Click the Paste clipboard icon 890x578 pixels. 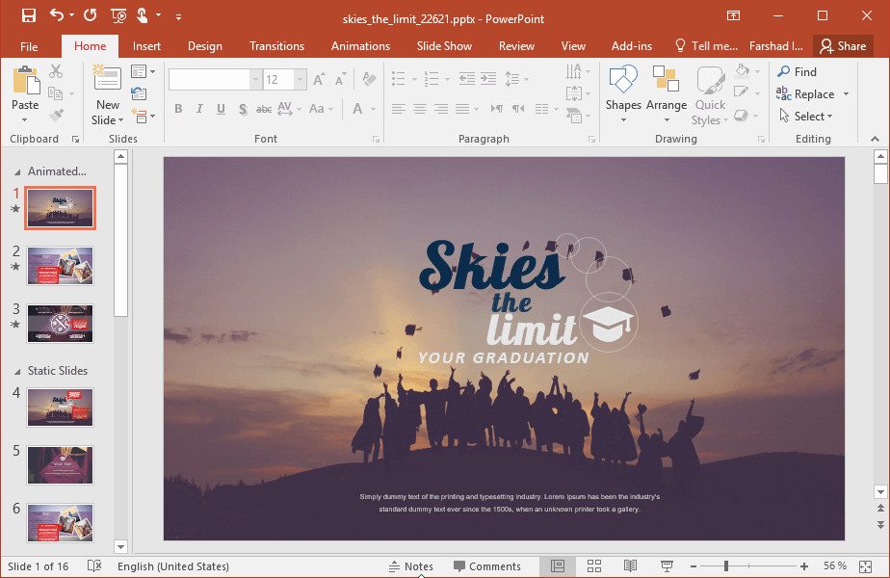click(26, 80)
